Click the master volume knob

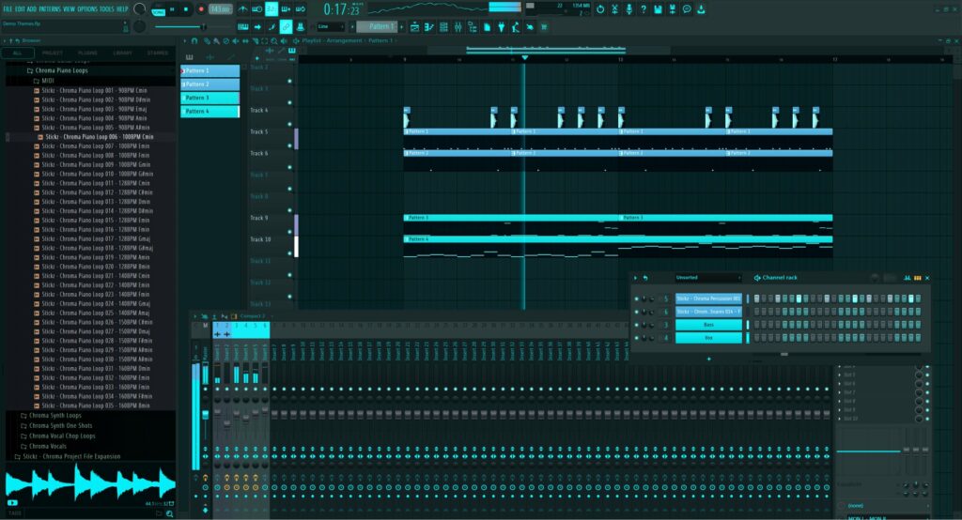pyautogui.click(x=140, y=9)
